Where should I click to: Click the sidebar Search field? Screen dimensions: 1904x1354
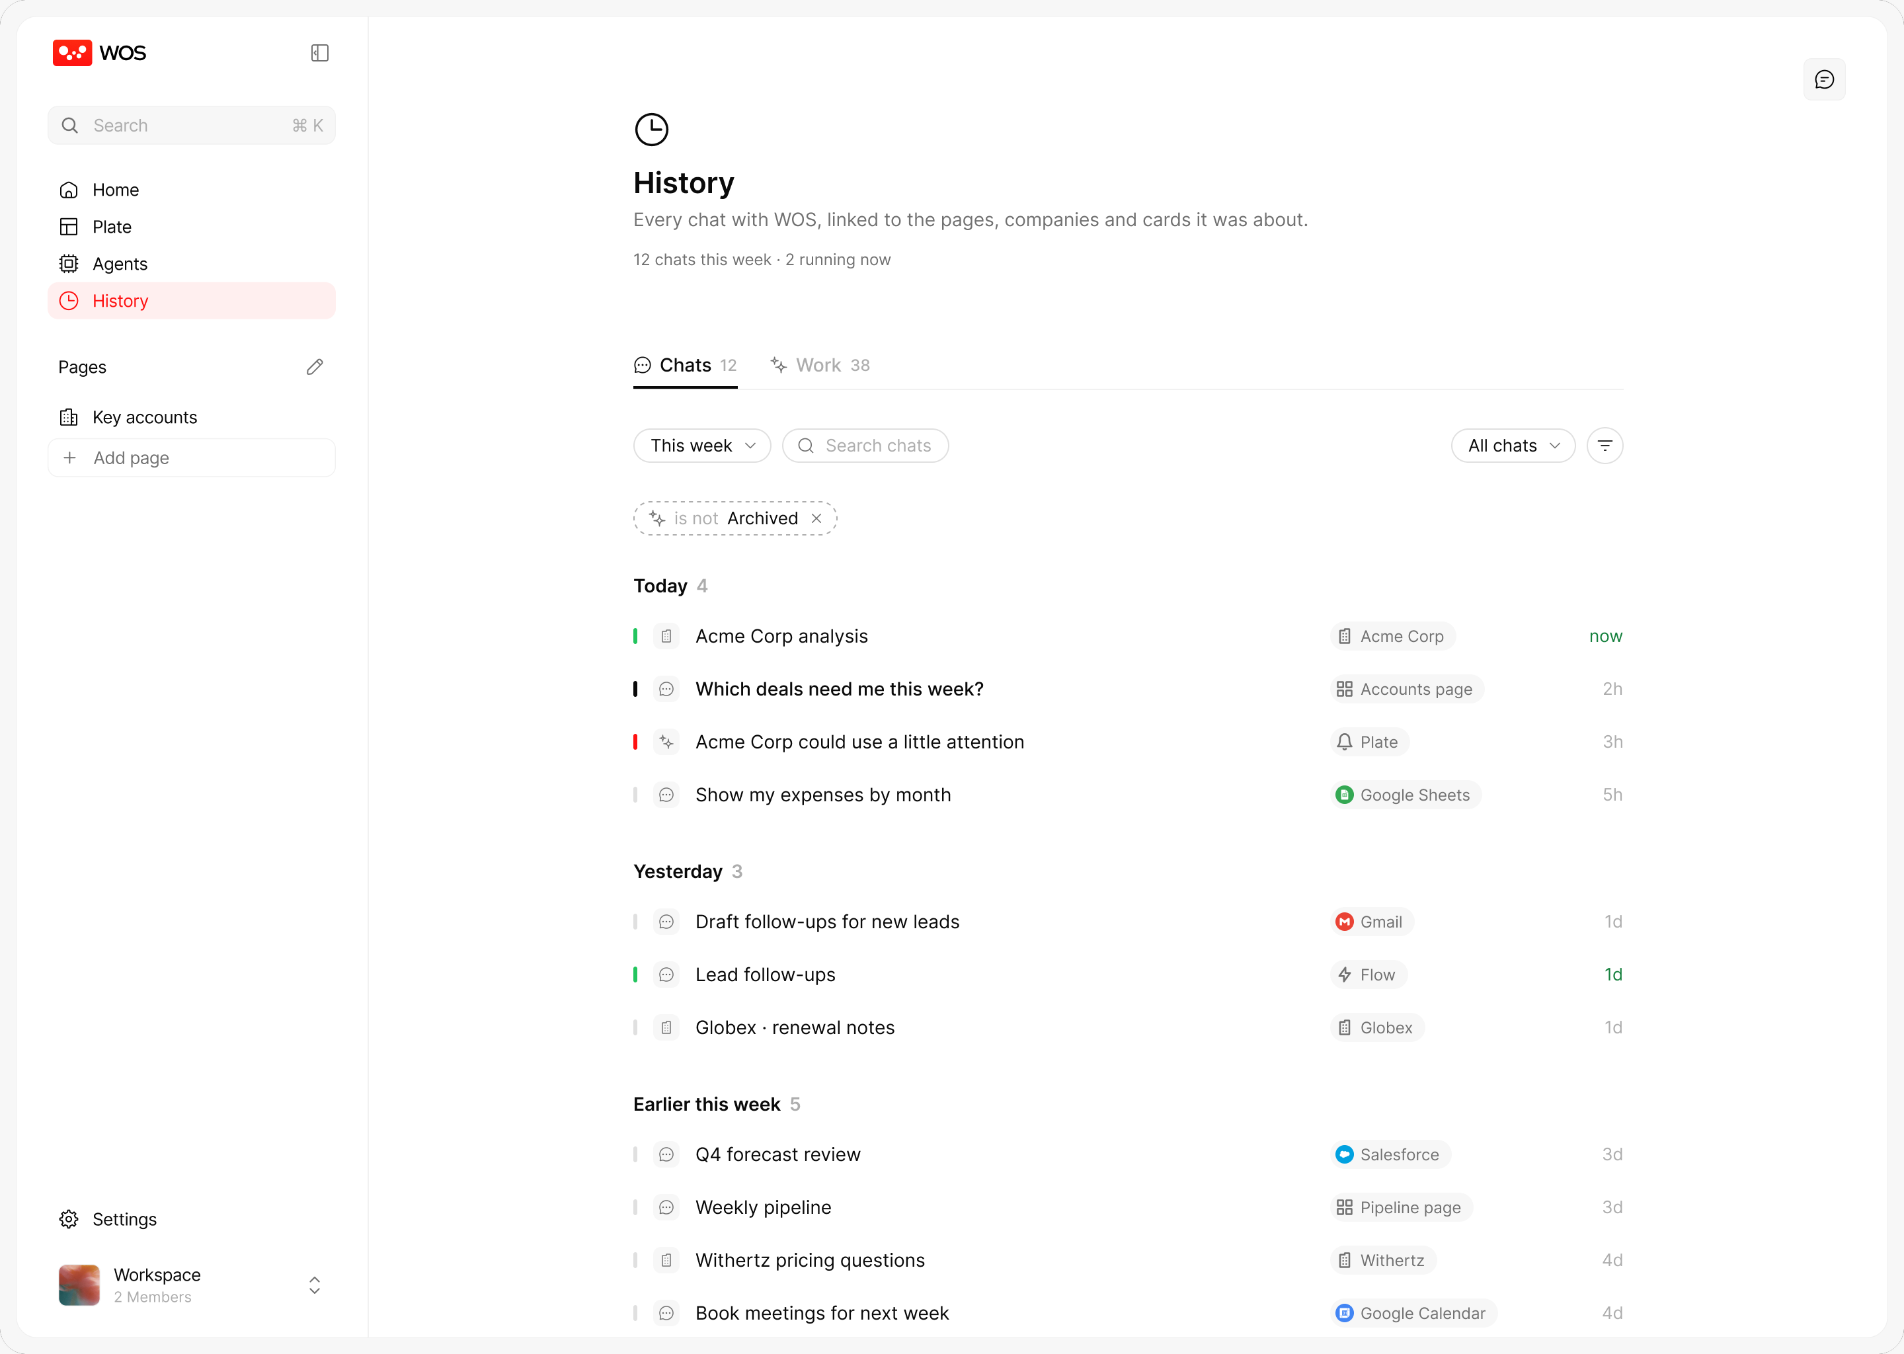click(x=192, y=125)
